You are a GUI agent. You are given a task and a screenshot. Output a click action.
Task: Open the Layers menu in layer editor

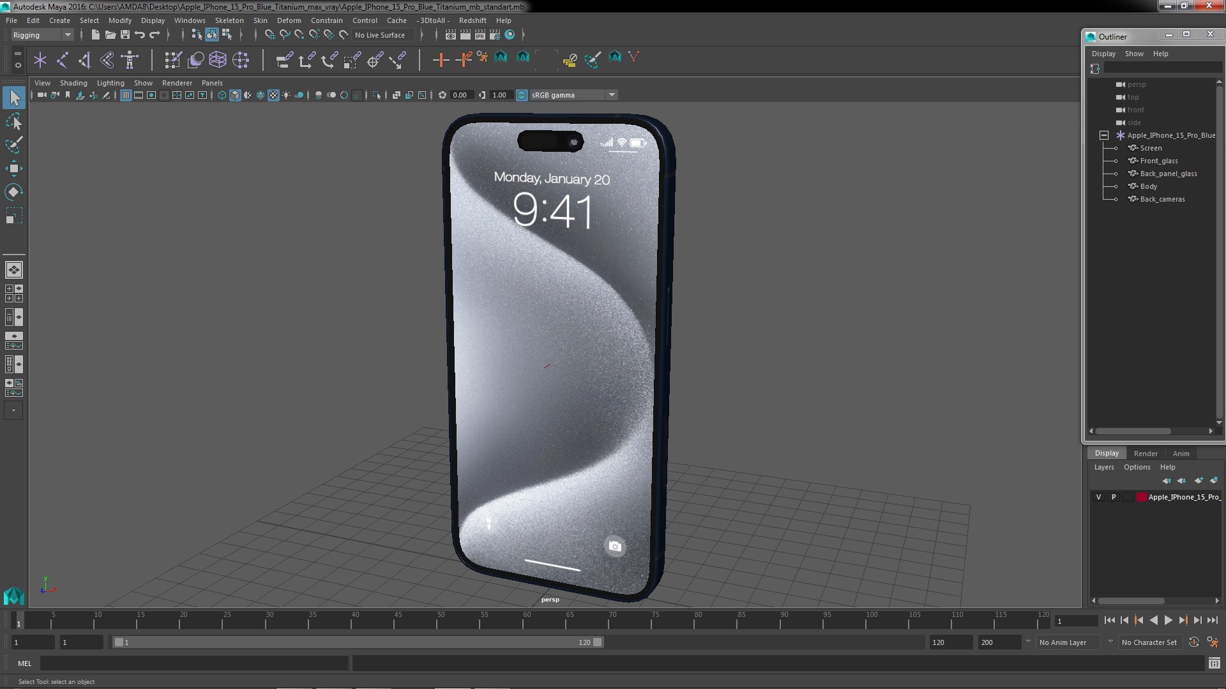tap(1103, 467)
